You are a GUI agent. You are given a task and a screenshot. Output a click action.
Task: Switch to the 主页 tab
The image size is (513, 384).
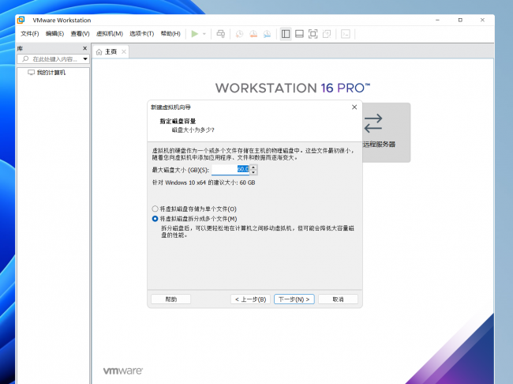(x=110, y=52)
